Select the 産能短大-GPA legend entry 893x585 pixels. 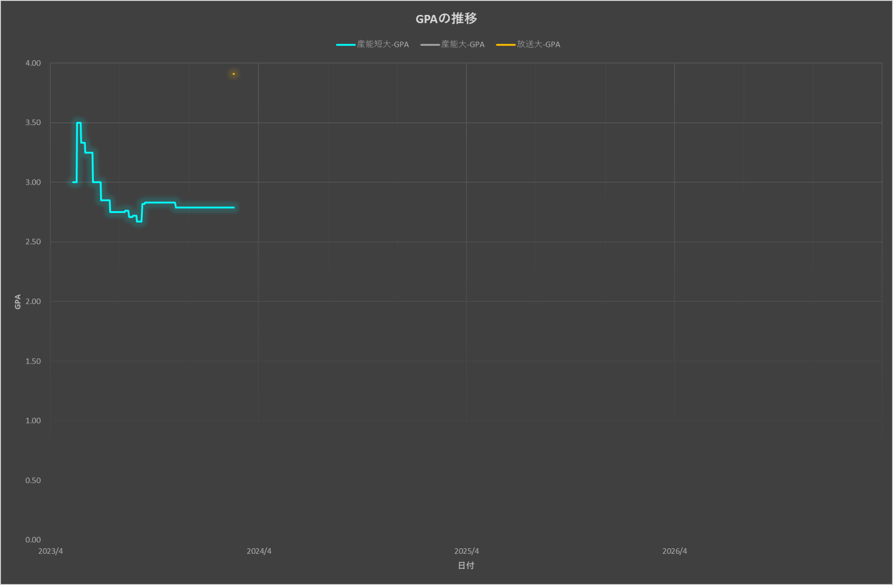tap(382, 44)
